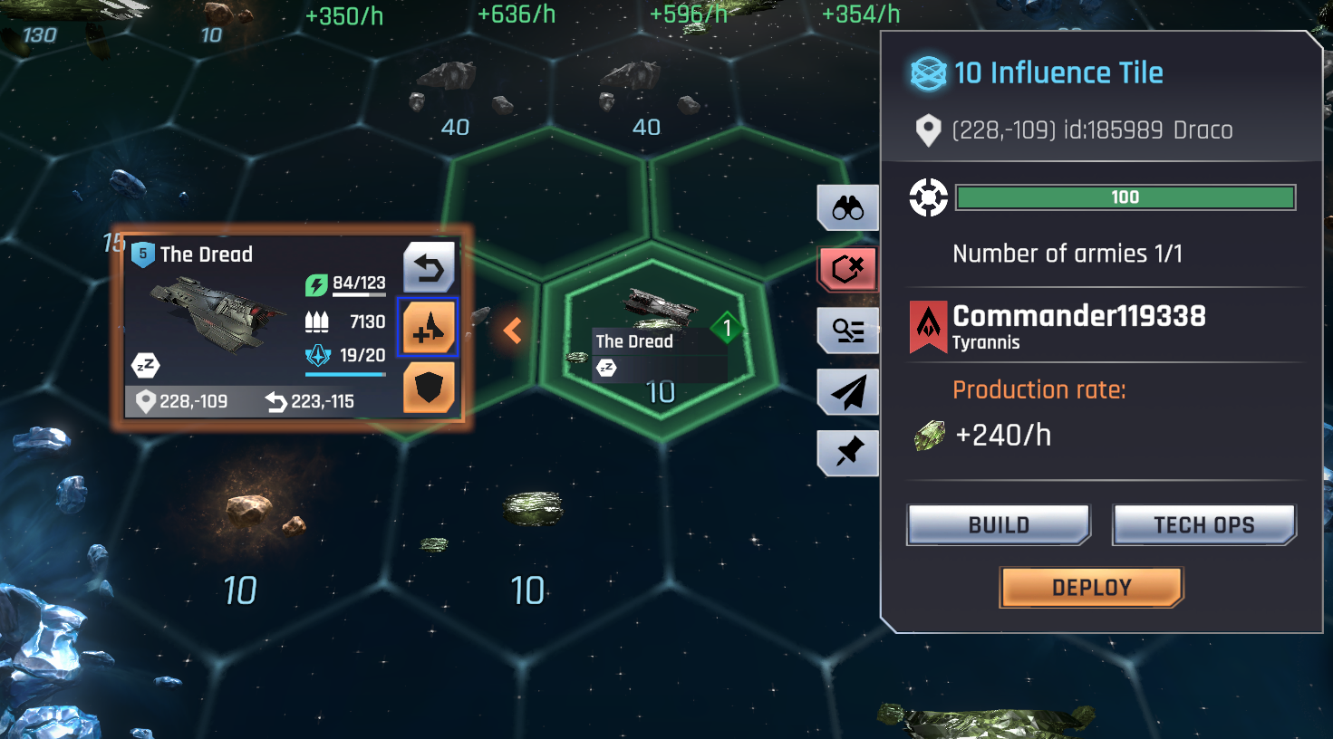The height and width of the screenshot is (739, 1333).
Task: Open Commander119338 profile name
Action: click(x=1078, y=316)
